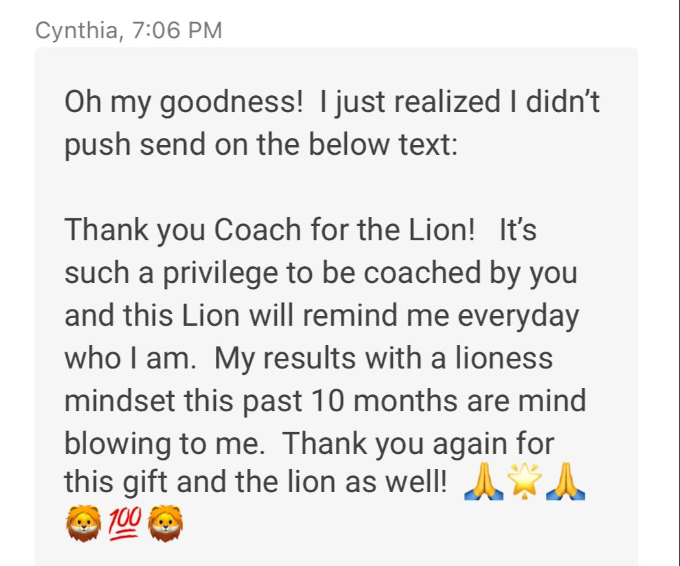Click "this gift and the lion as well!"
The height and width of the screenshot is (566, 680).
255,482
